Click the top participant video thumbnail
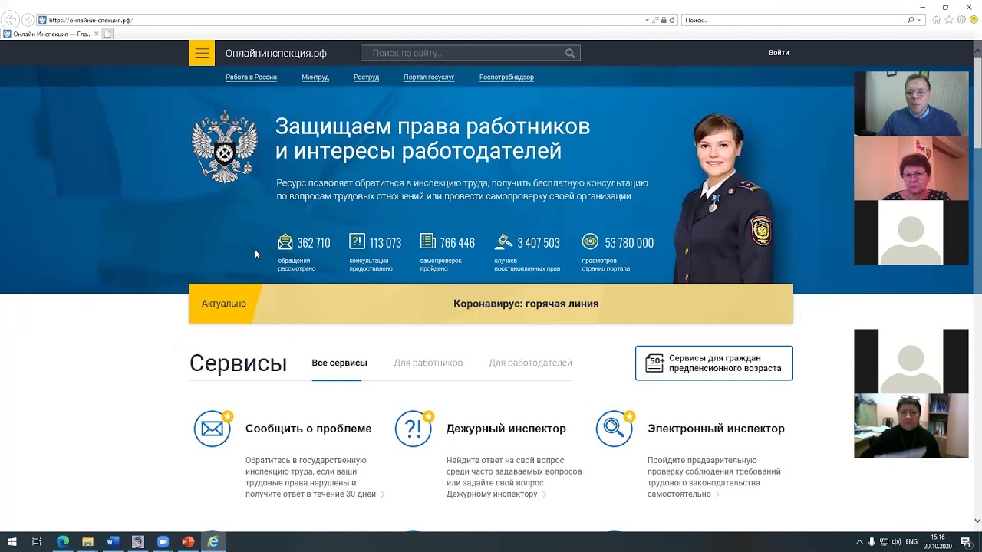Screen dimensions: 982x552 coord(911,103)
